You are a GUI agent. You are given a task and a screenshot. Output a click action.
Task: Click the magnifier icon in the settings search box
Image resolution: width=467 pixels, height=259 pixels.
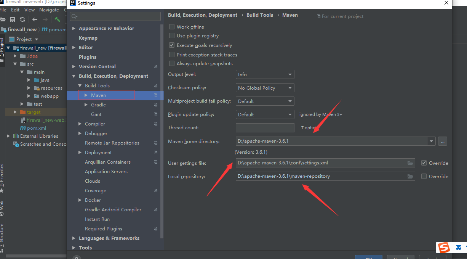tap(74, 16)
